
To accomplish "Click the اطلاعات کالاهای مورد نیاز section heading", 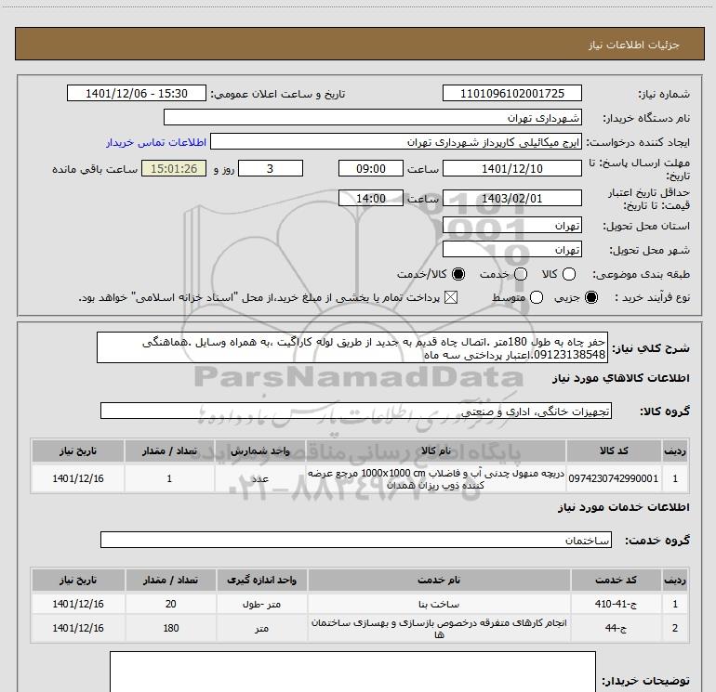I will tap(621, 378).
